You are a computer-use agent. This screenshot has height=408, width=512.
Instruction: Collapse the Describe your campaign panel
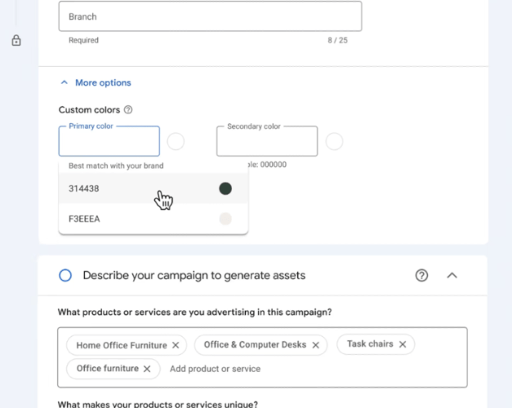pyautogui.click(x=452, y=276)
